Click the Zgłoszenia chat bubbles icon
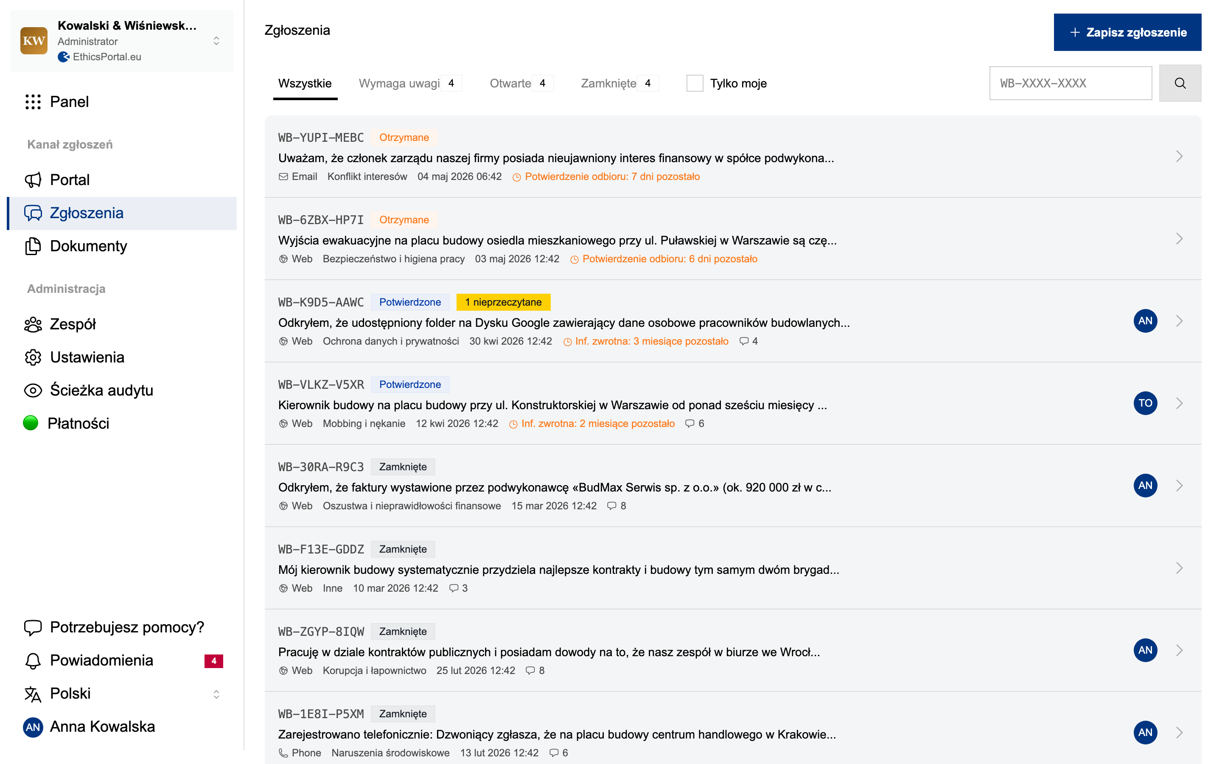 (x=33, y=213)
